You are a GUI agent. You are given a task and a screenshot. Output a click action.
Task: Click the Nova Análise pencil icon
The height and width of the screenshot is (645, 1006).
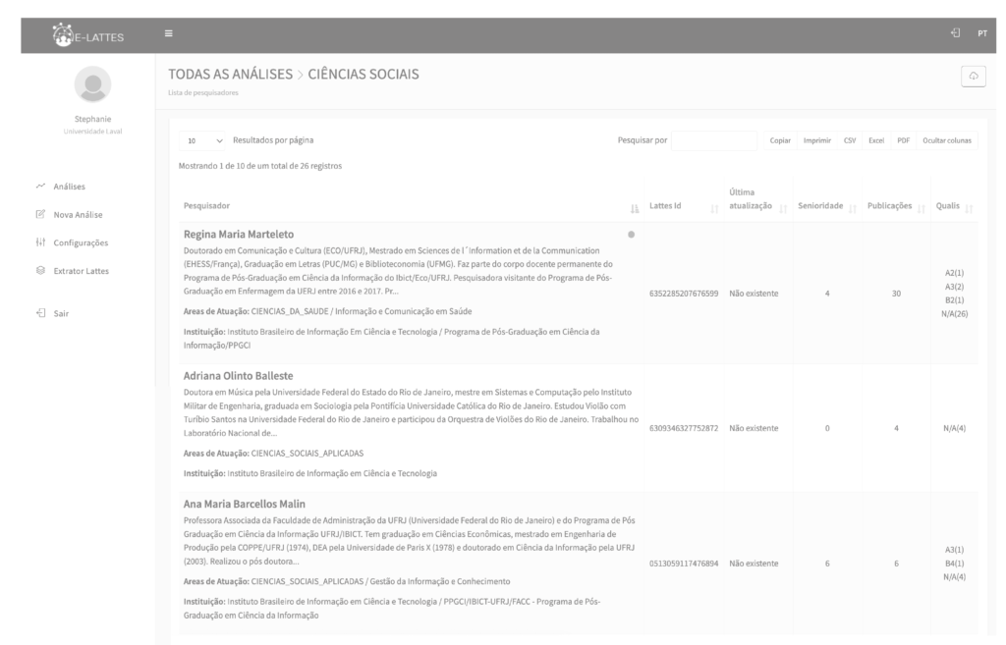39,214
